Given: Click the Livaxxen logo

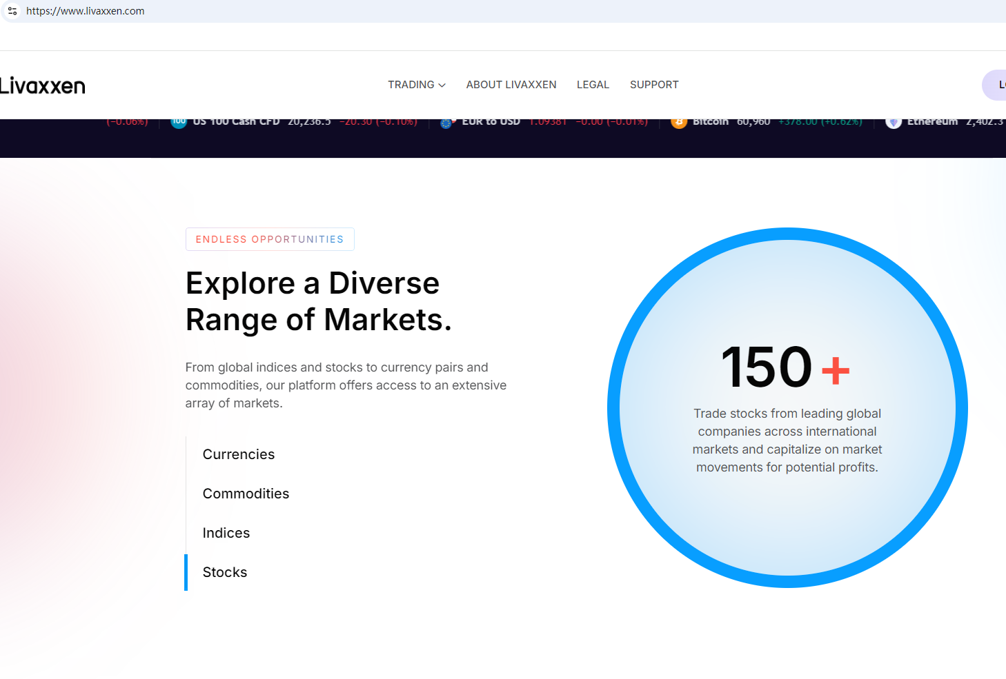Looking at the screenshot, I should [x=43, y=85].
